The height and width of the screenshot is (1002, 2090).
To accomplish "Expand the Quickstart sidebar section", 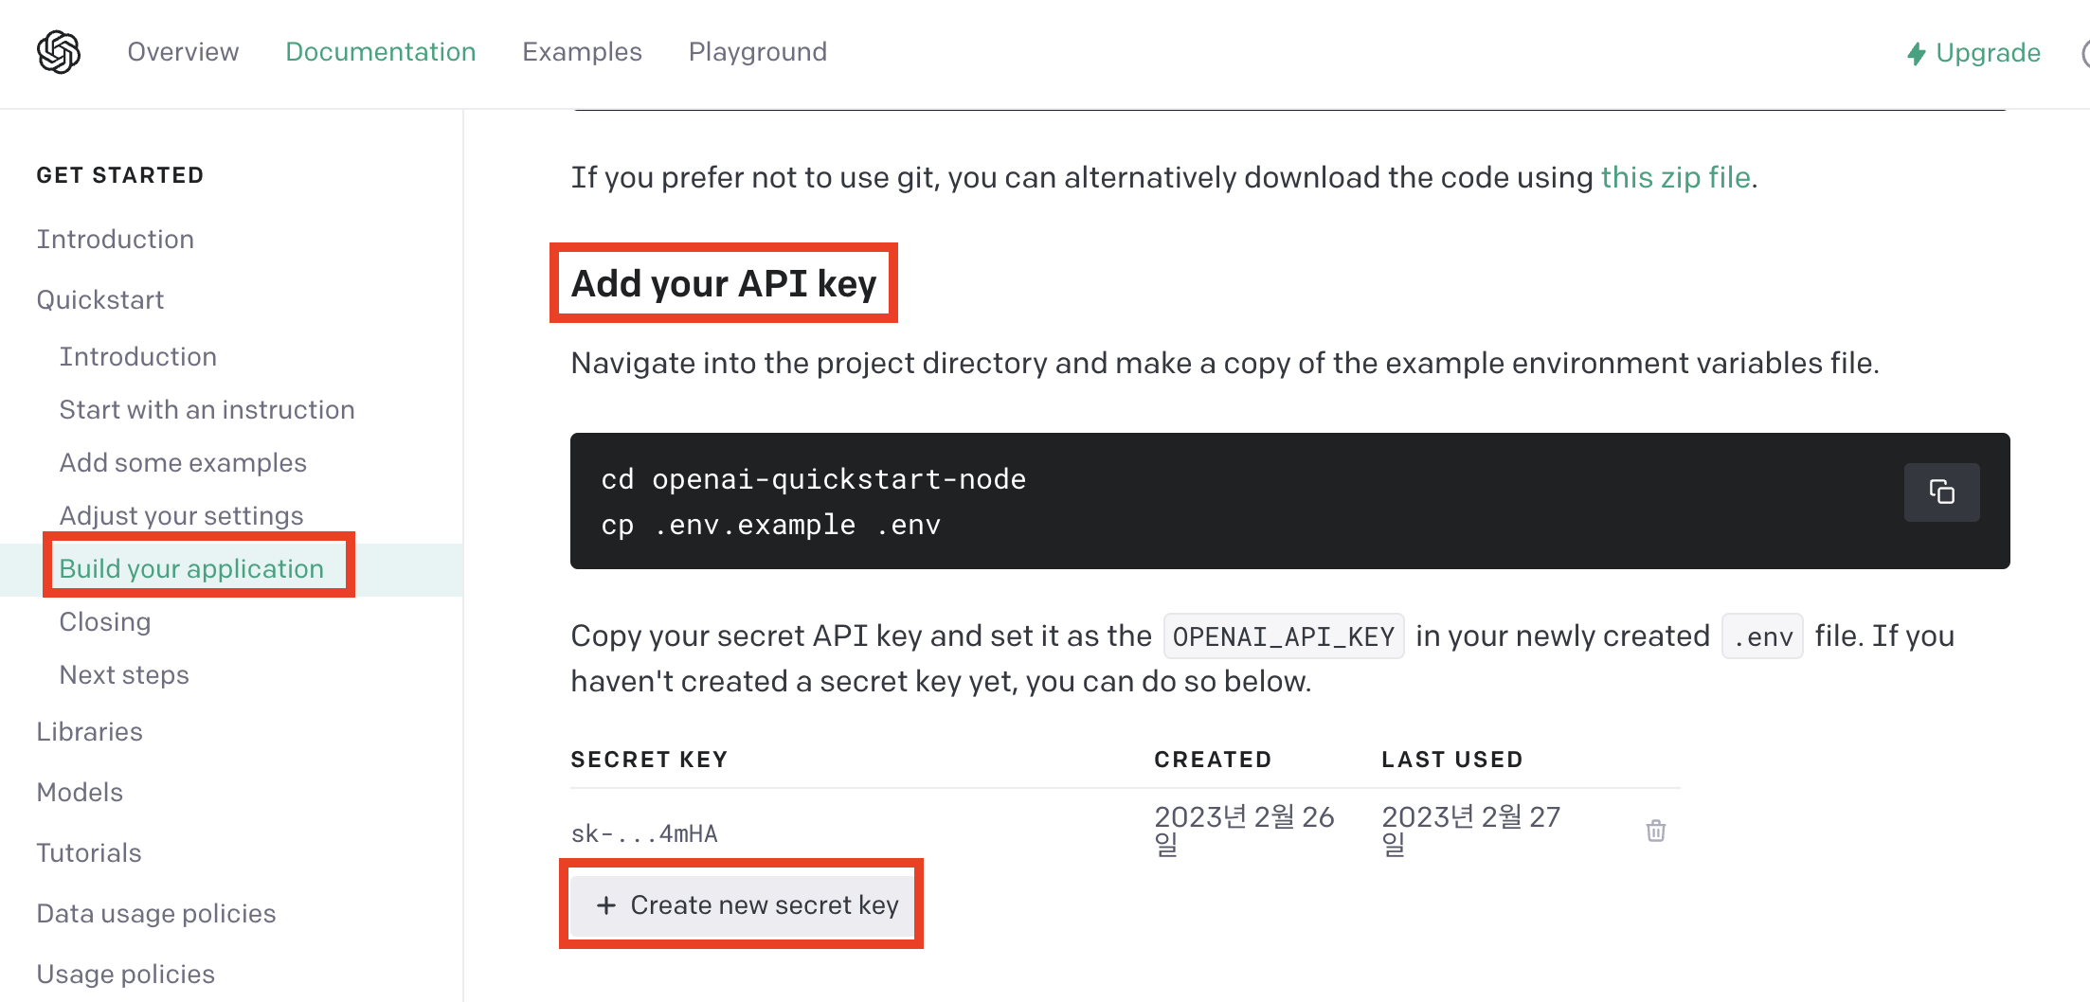I will click(x=100, y=299).
